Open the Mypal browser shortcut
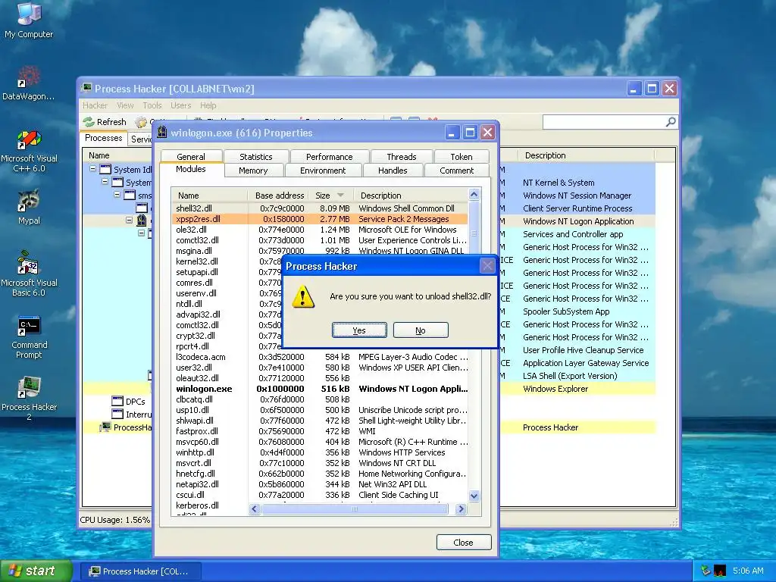This screenshot has width=776, height=582. (x=29, y=208)
